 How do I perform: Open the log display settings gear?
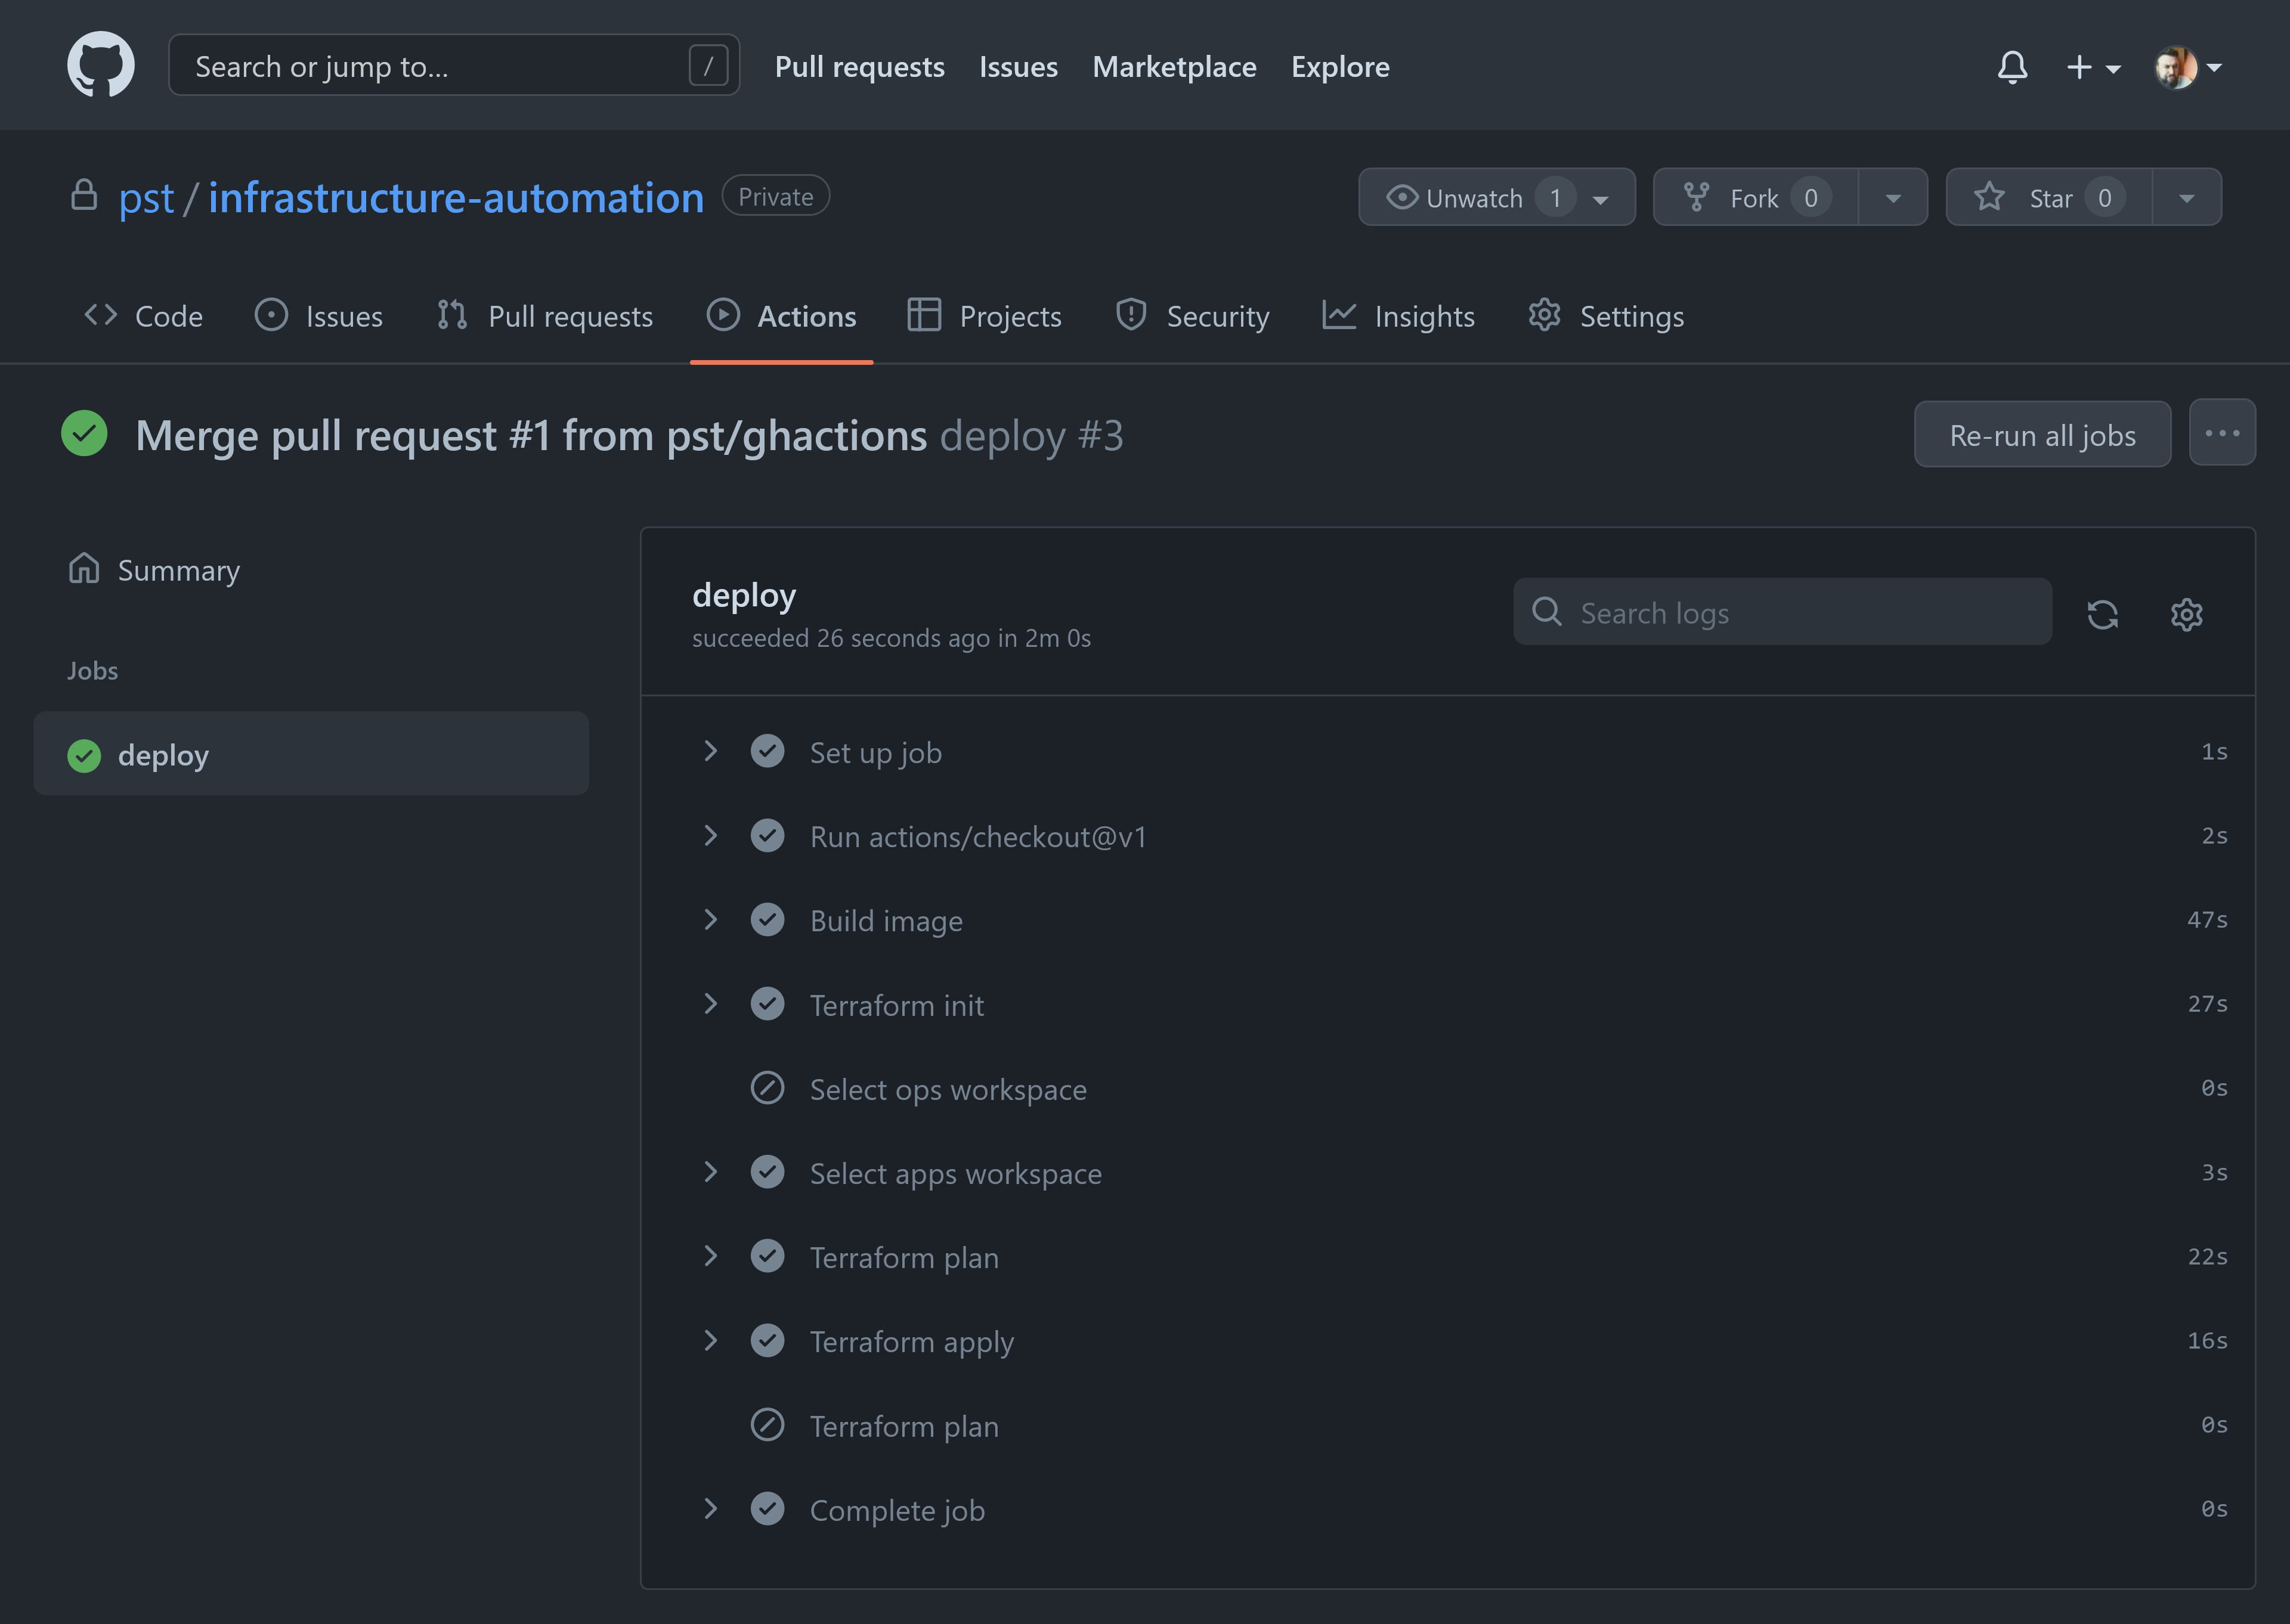tap(2187, 614)
